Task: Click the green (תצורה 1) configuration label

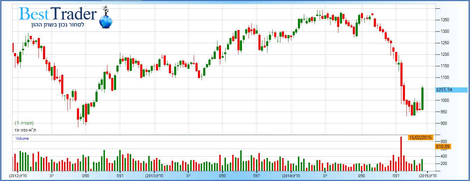Action: coord(24,123)
